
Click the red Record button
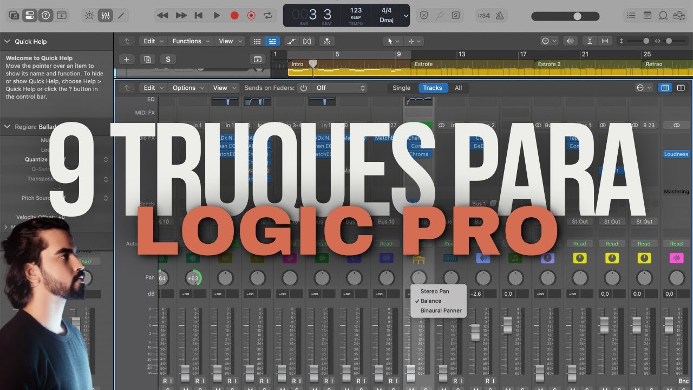point(234,16)
